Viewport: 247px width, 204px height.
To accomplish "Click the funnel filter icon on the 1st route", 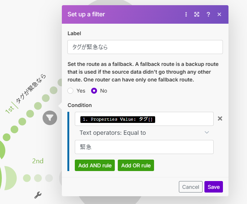I will pyautogui.click(x=50, y=118).
